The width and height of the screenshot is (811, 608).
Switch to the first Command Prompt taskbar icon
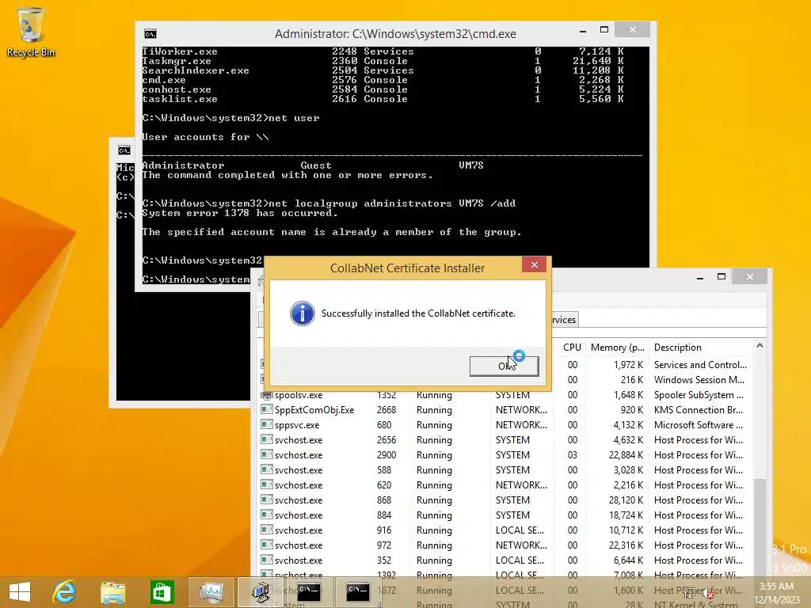click(x=309, y=592)
